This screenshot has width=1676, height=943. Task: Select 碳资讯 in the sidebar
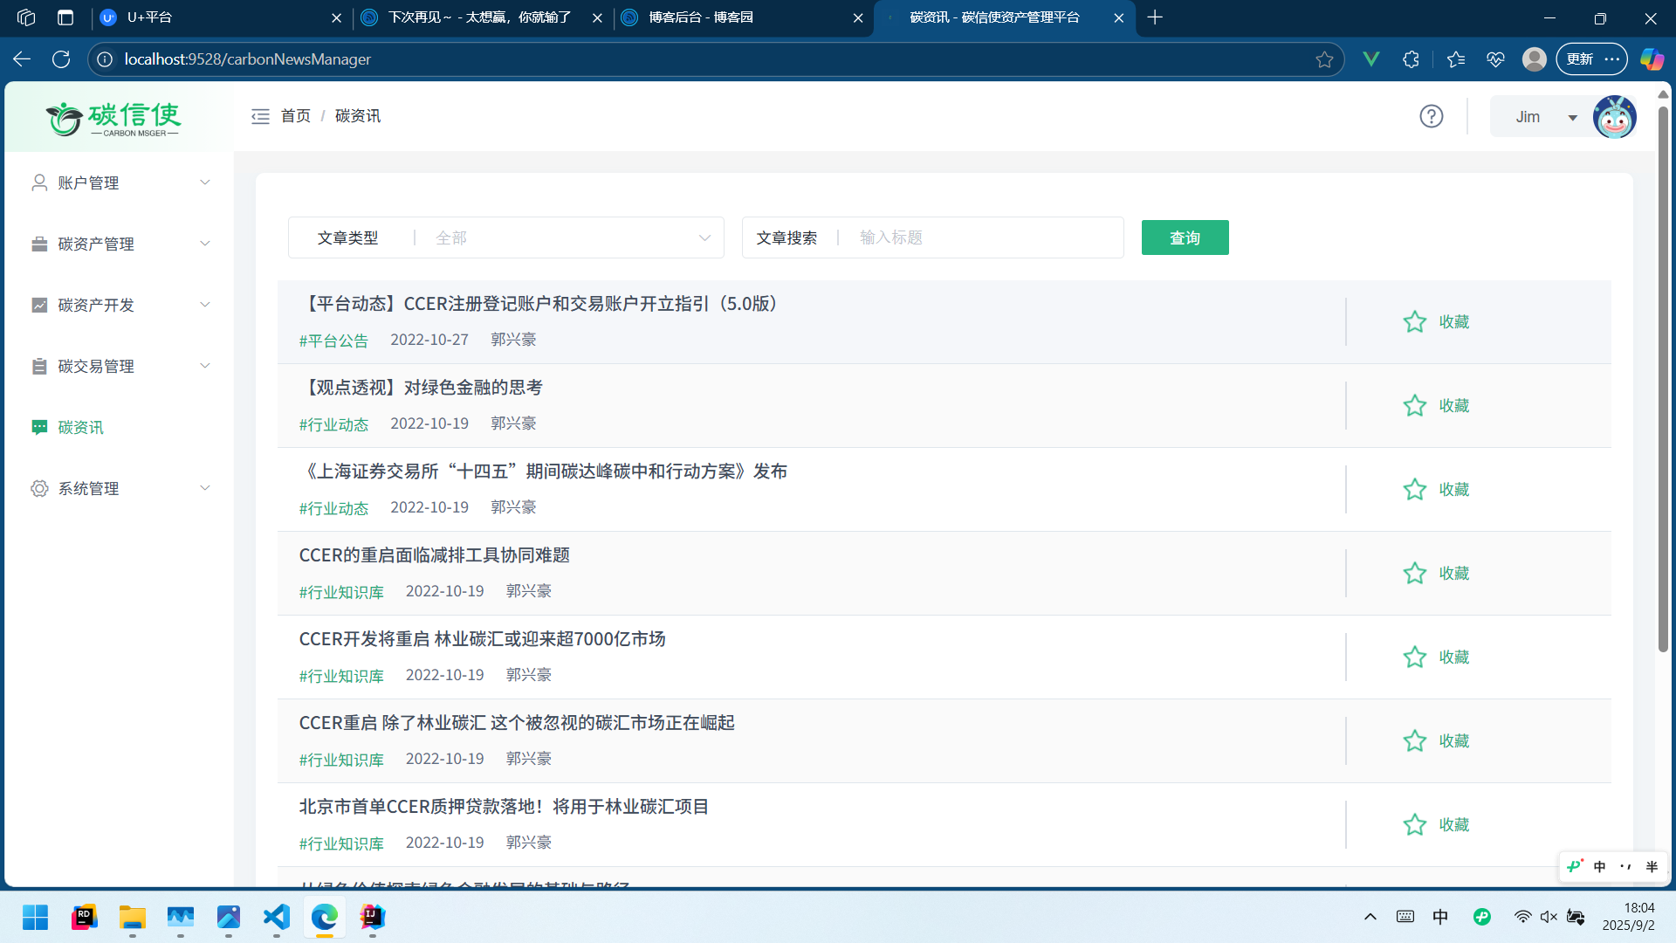click(x=80, y=427)
